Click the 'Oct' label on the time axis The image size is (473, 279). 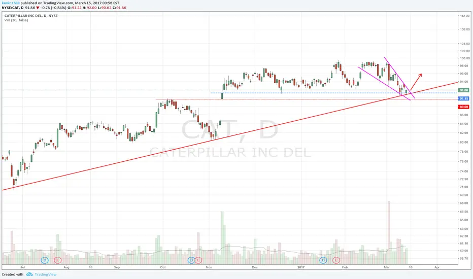pos(163,267)
